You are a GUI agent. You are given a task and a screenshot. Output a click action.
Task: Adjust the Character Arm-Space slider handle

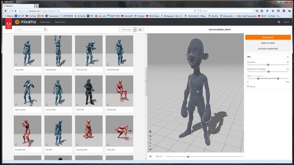[268, 71]
